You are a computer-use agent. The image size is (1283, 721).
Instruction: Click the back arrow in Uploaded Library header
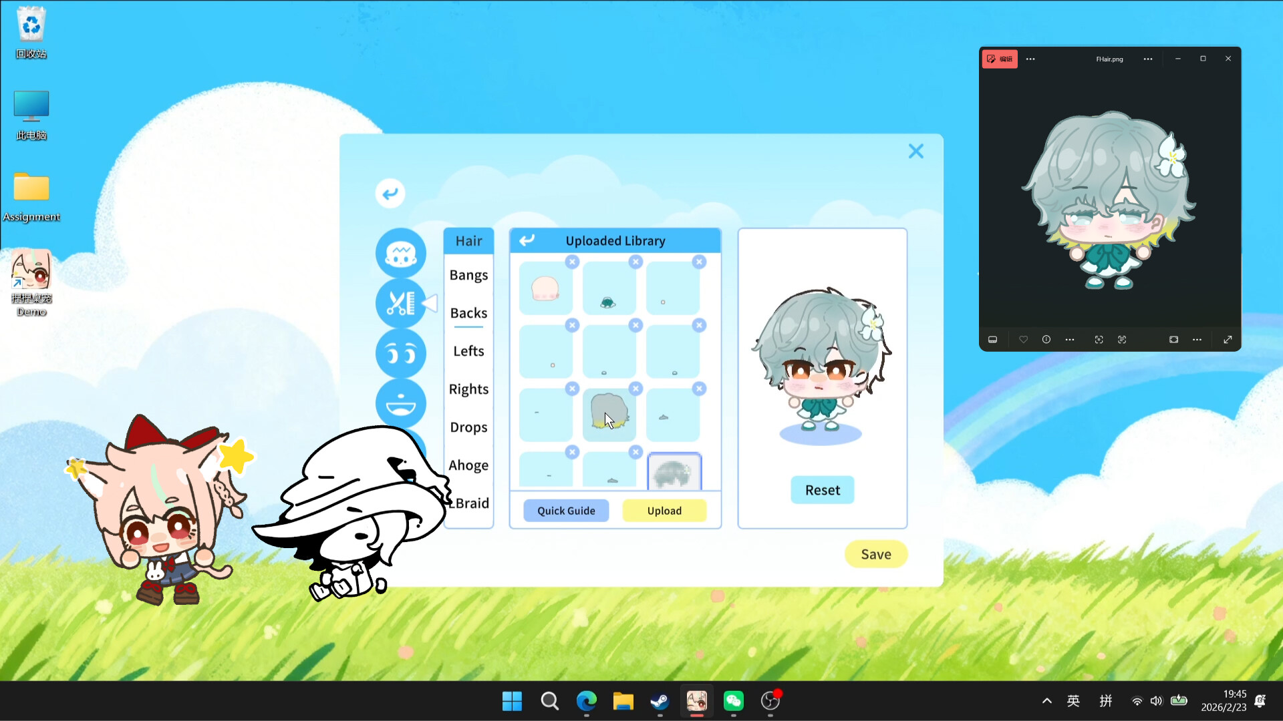(527, 240)
